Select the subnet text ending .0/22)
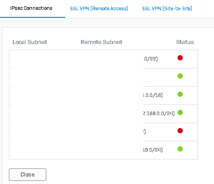The image size is (214, 184). click(x=150, y=59)
